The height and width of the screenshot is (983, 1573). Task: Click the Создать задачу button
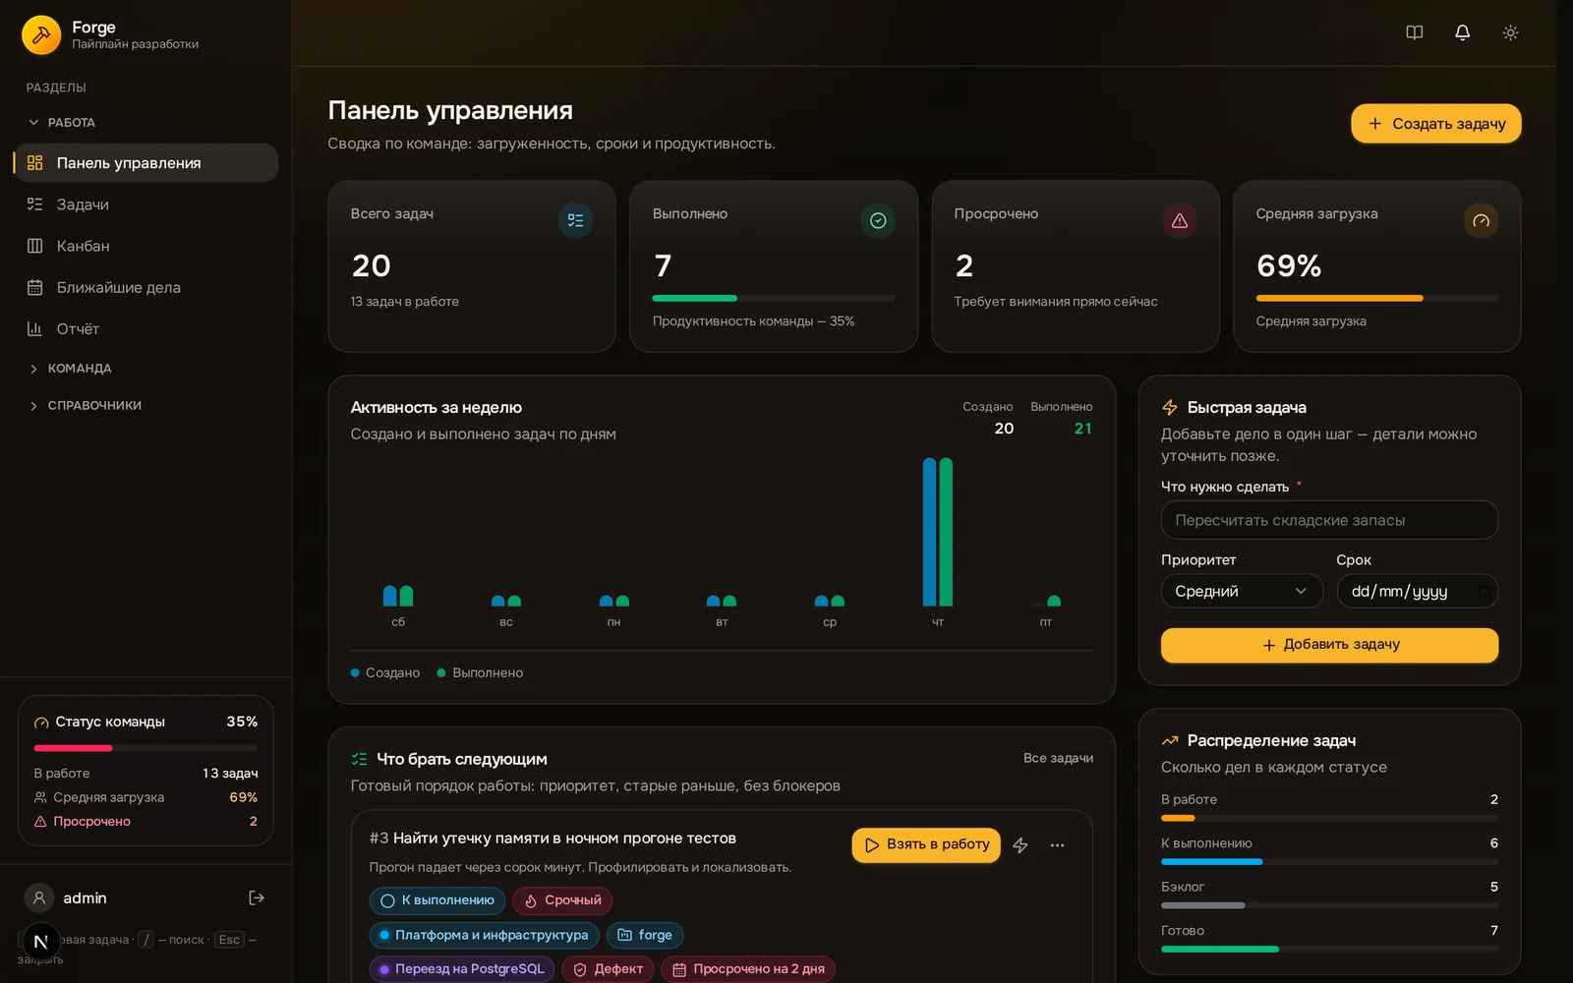(x=1435, y=124)
